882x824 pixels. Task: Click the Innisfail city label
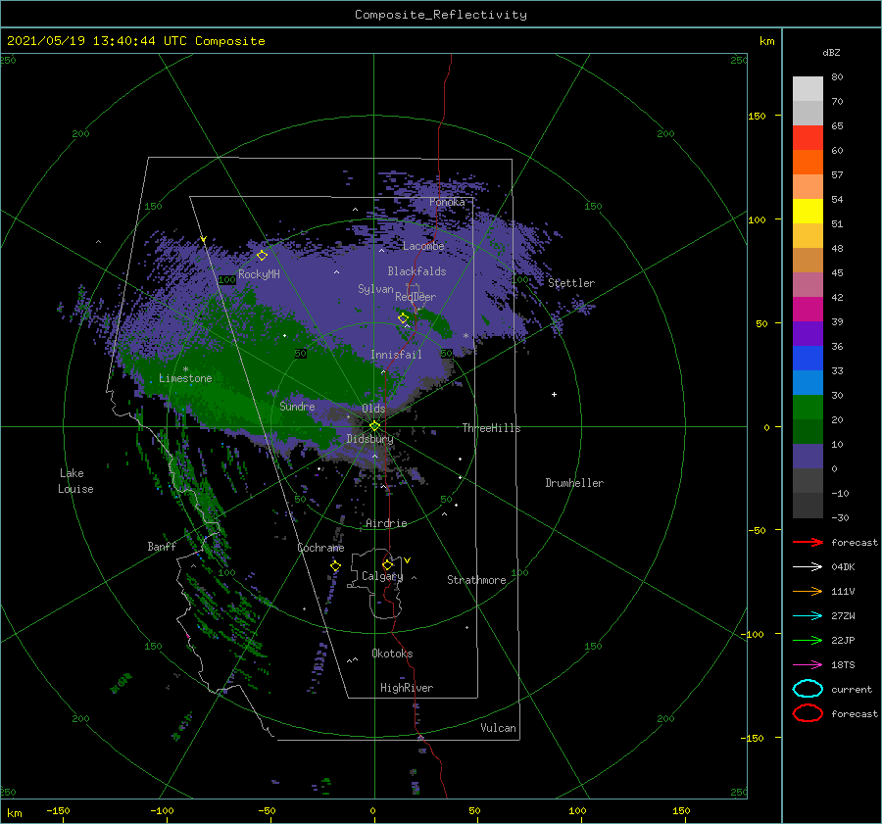tap(396, 355)
